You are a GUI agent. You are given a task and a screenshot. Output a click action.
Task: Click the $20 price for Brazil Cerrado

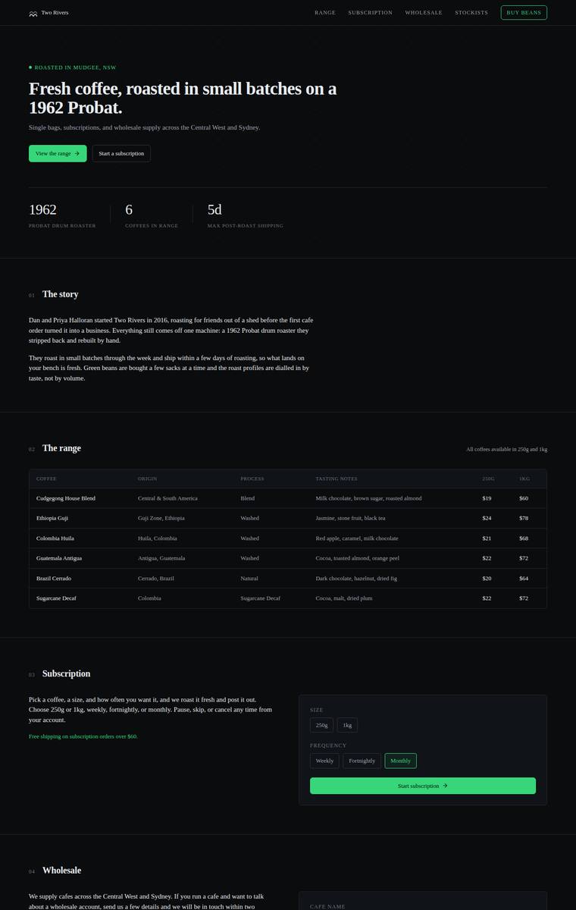point(487,578)
